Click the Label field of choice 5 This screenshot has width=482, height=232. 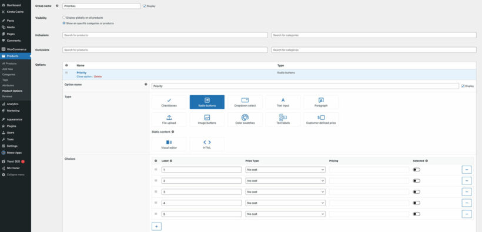pyautogui.click(x=202, y=214)
